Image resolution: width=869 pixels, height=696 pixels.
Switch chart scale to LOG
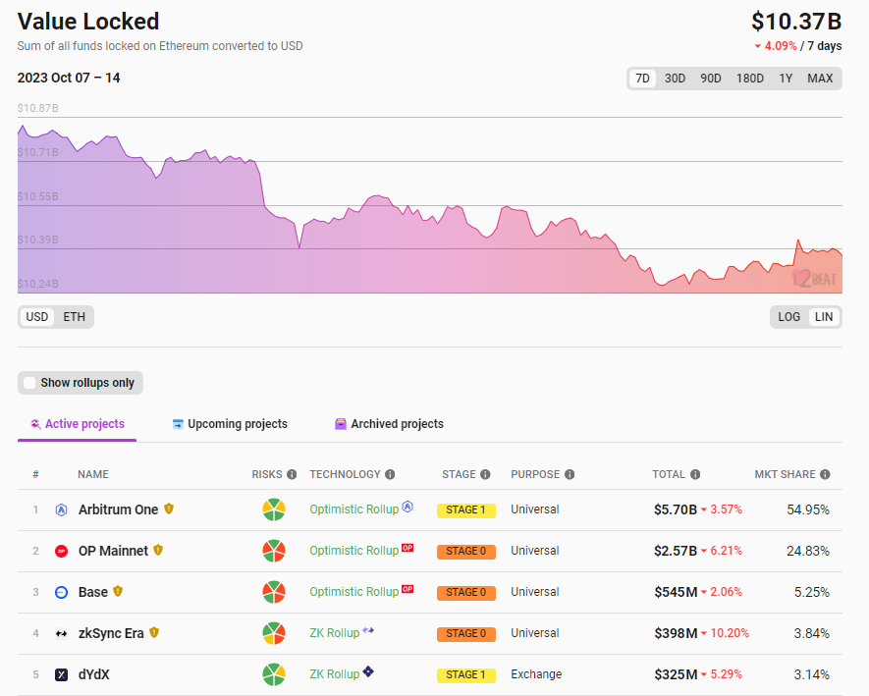[789, 317]
